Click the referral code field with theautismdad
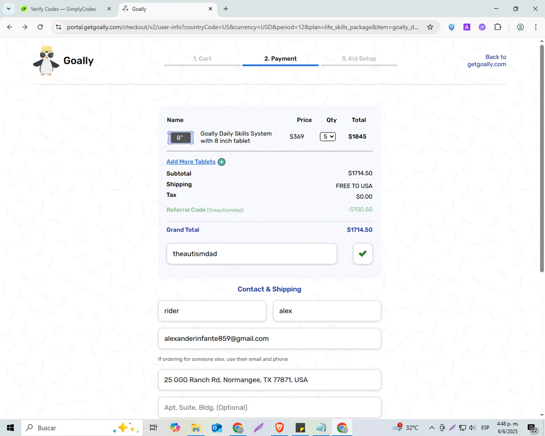The height and width of the screenshot is (436, 545). coord(251,254)
